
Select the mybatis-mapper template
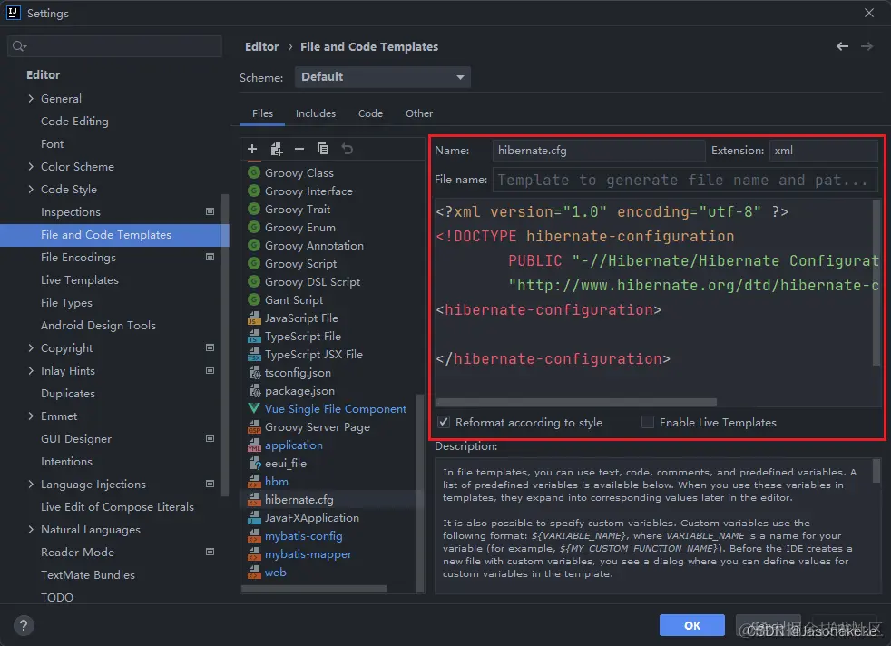(x=308, y=554)
